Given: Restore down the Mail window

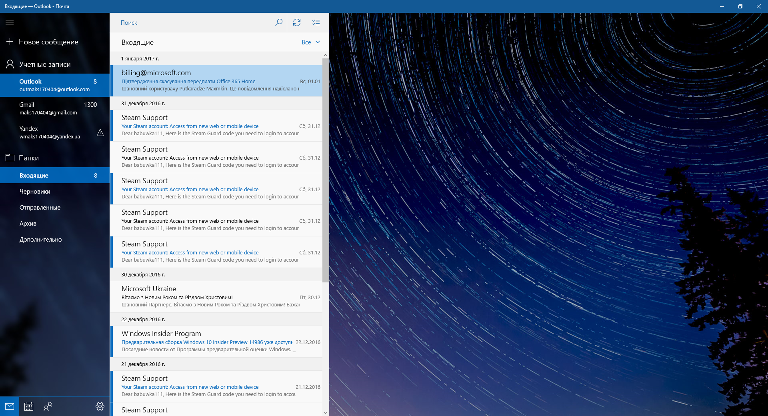Looking at the screenshot, I should pos(740,6).
